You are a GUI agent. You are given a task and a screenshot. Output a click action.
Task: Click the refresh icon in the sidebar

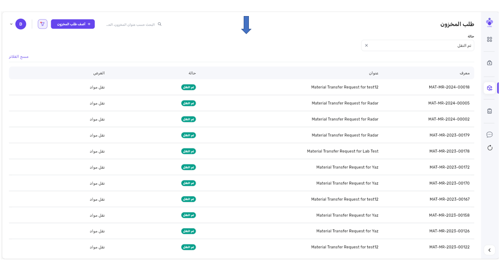(x=489, y=148)
